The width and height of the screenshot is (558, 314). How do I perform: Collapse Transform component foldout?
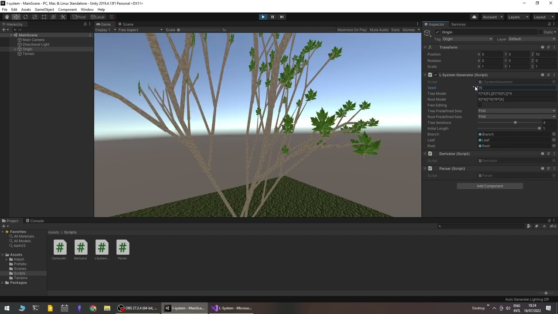pyautogui.click(x=425, y=47)
